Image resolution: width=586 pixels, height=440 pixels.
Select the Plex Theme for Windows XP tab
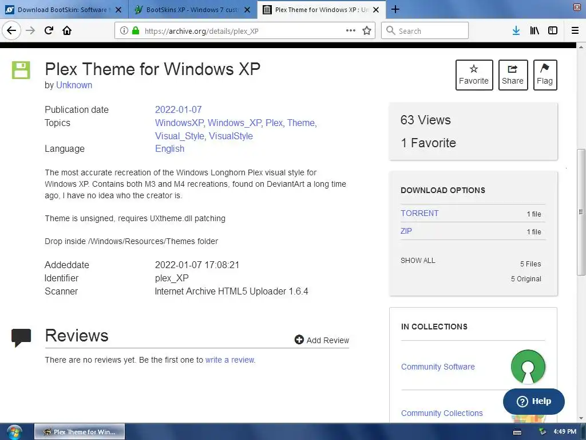coord(322,10)
